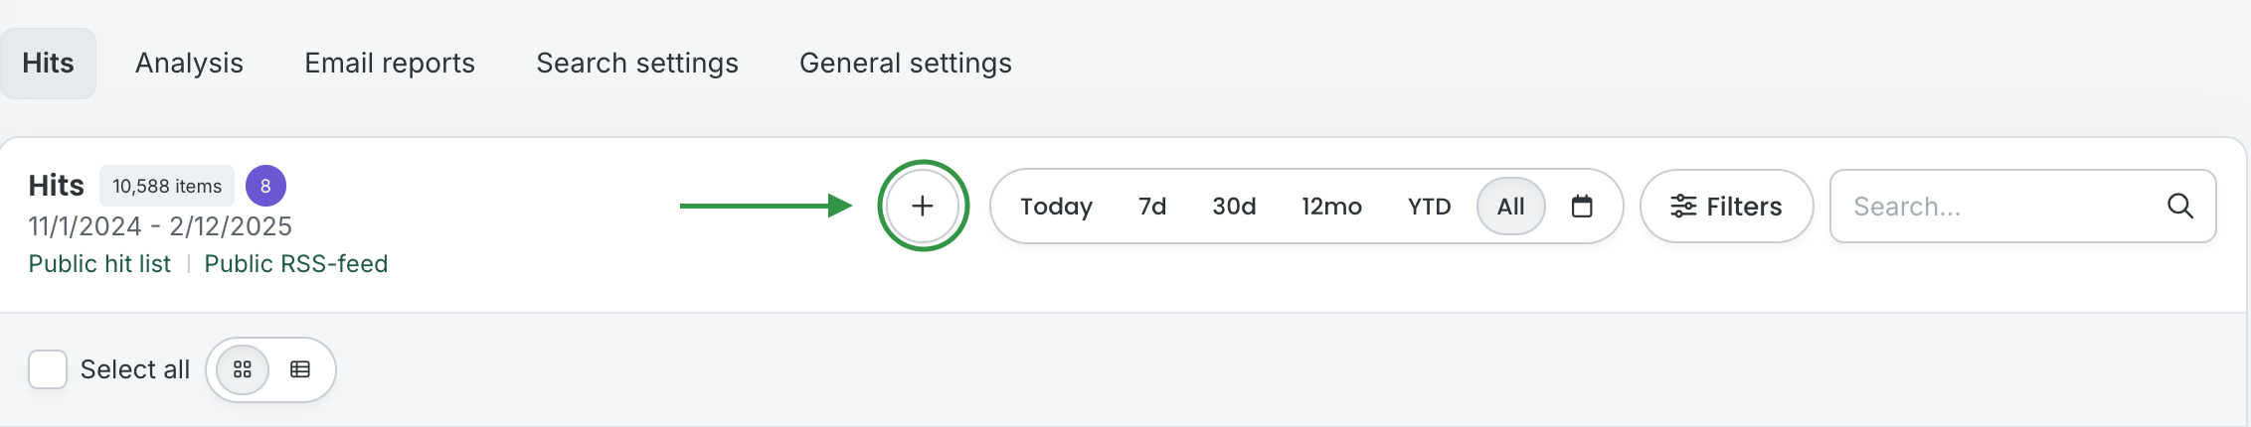The width and height of the screenshot is (2251, 427).
Task: Open the Analysis tab
Action: tap(189, 63)
